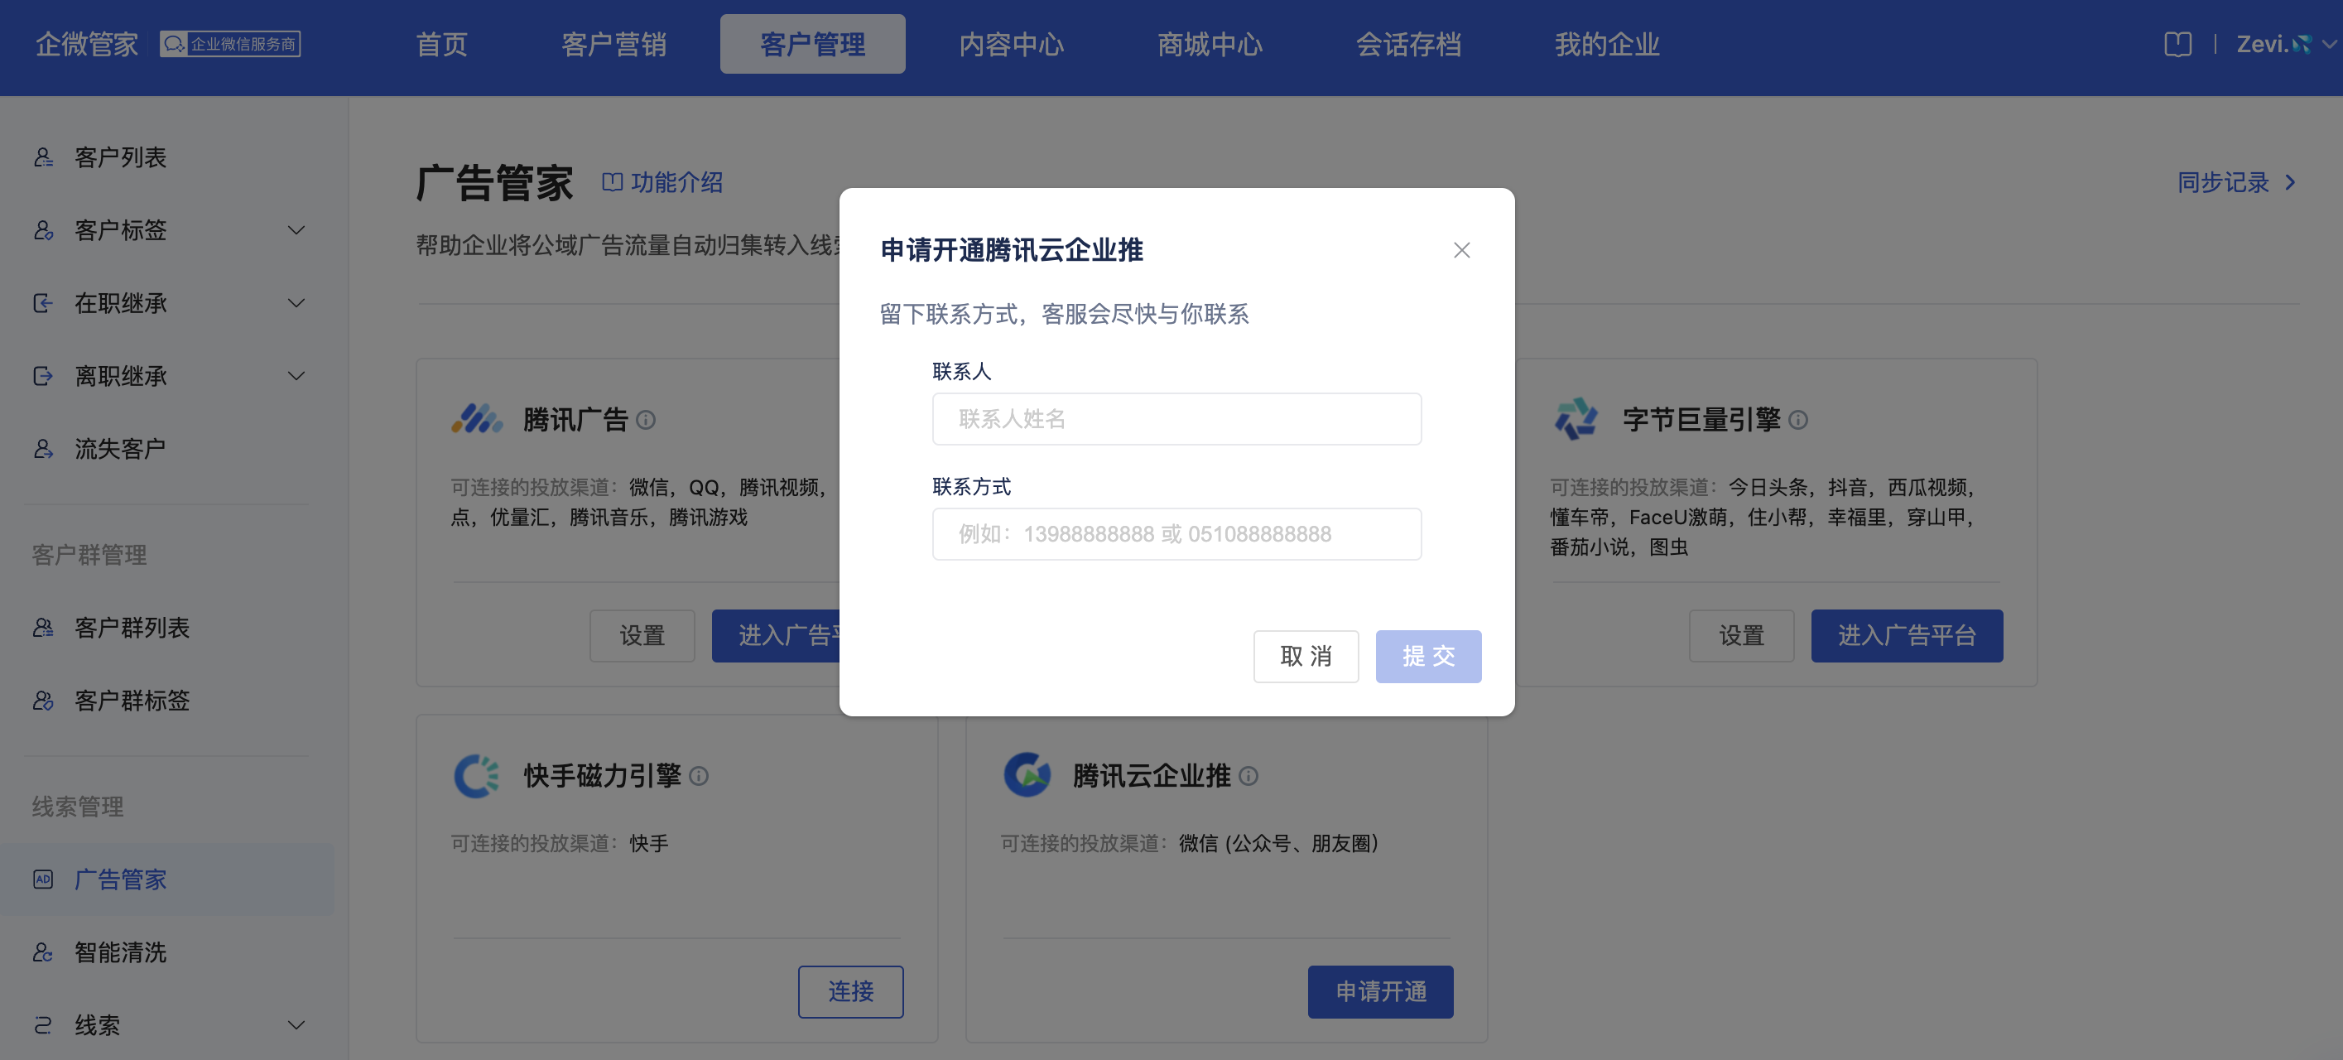2343x1060 pixels.
Task: Click the book icon beside 功能介绍
Action: pos(612,182)
